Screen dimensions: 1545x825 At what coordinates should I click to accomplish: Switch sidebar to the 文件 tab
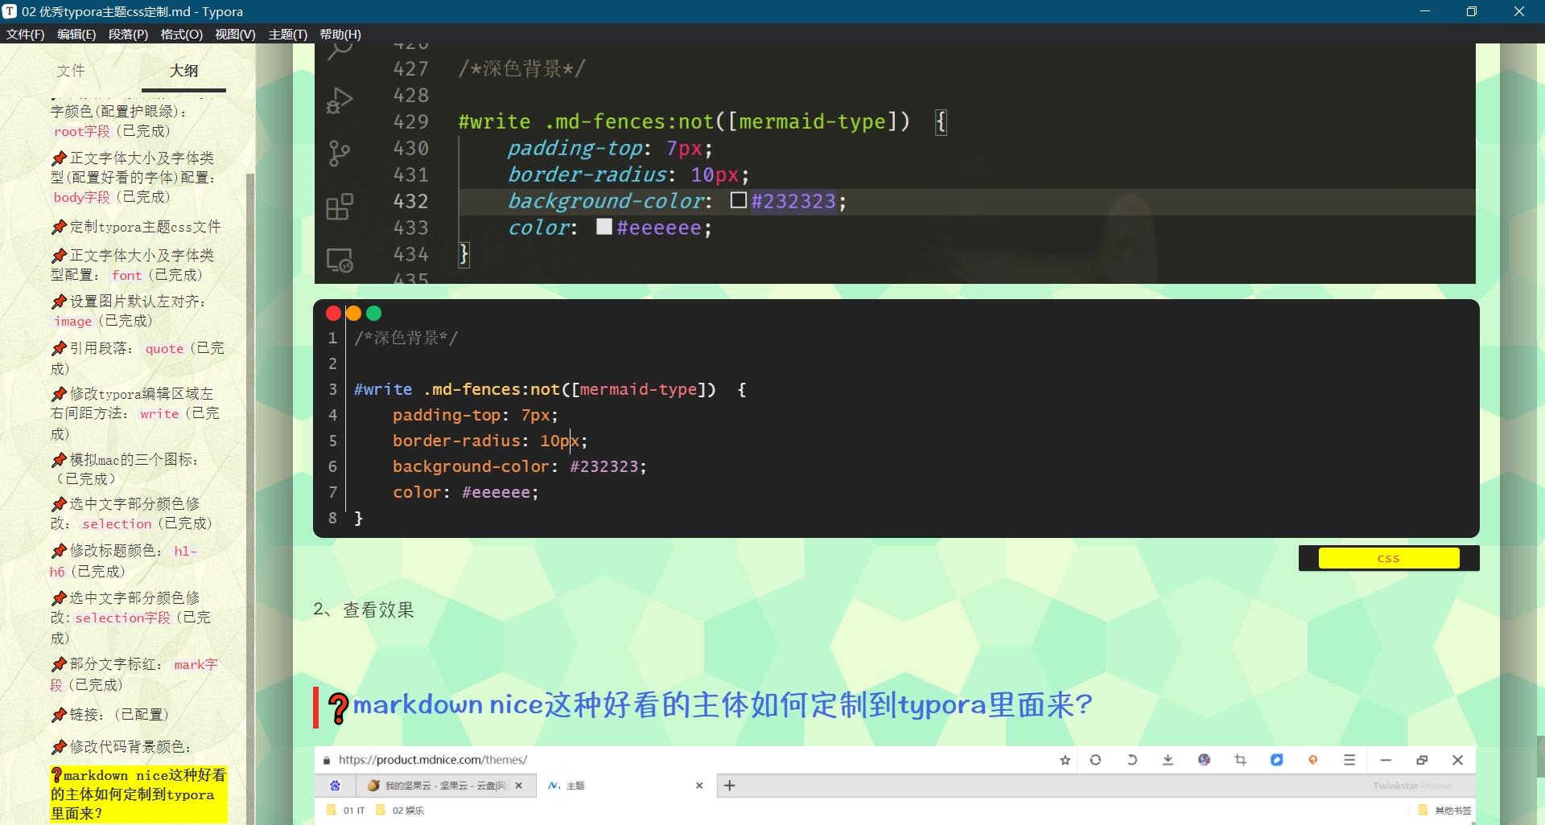click(x=71, y=71)
